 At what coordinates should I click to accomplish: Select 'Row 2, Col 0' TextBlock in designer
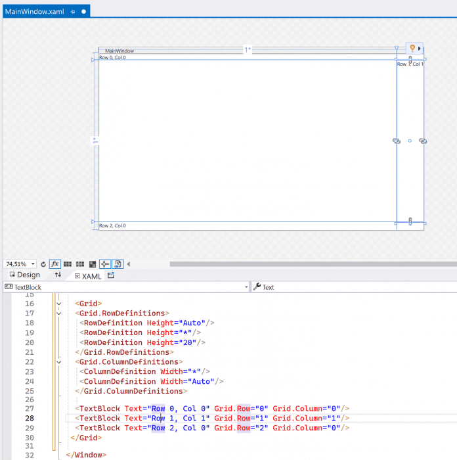(112, 225)
